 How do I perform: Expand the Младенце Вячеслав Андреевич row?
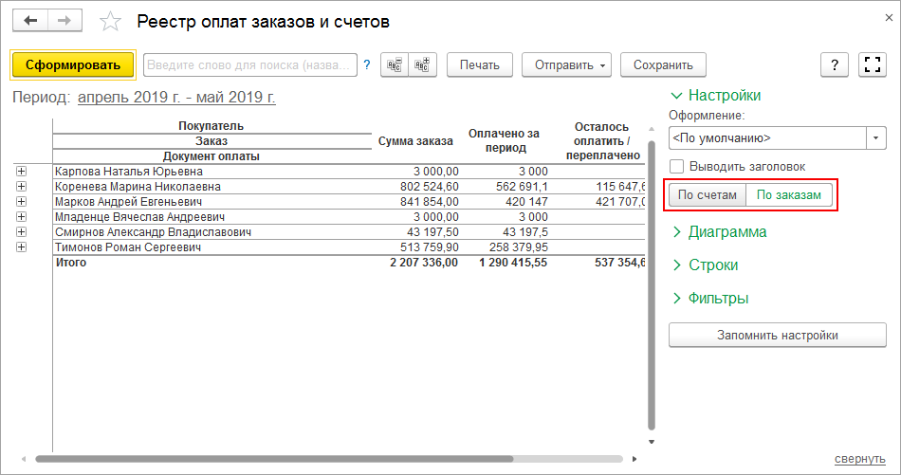21,216
